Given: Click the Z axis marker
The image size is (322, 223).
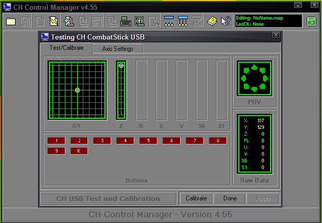Looking at the screenshot, I should point(121,65).
